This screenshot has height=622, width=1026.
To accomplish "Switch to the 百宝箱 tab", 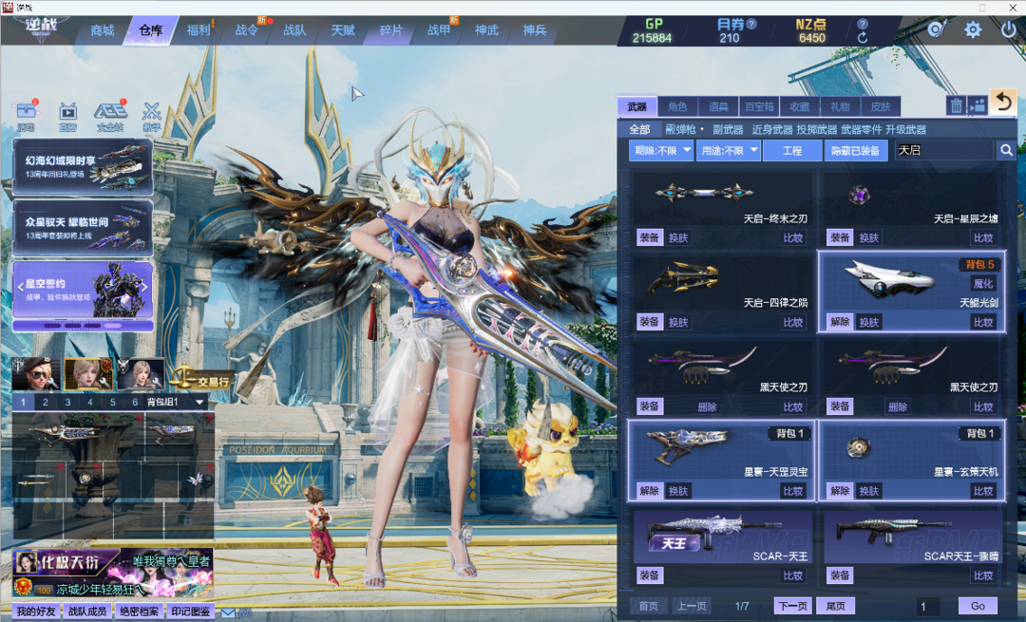I will coord(759,106).
